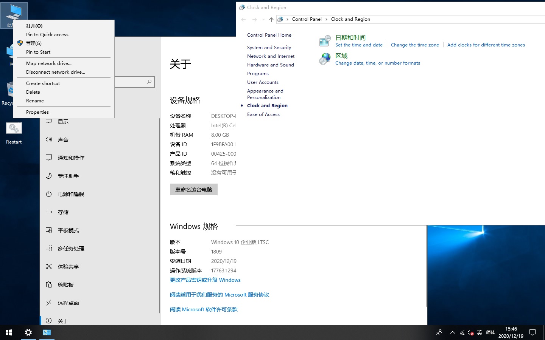Click the 体验共享 sharing icon
545x340 pixels.
(x=49, y=266)
